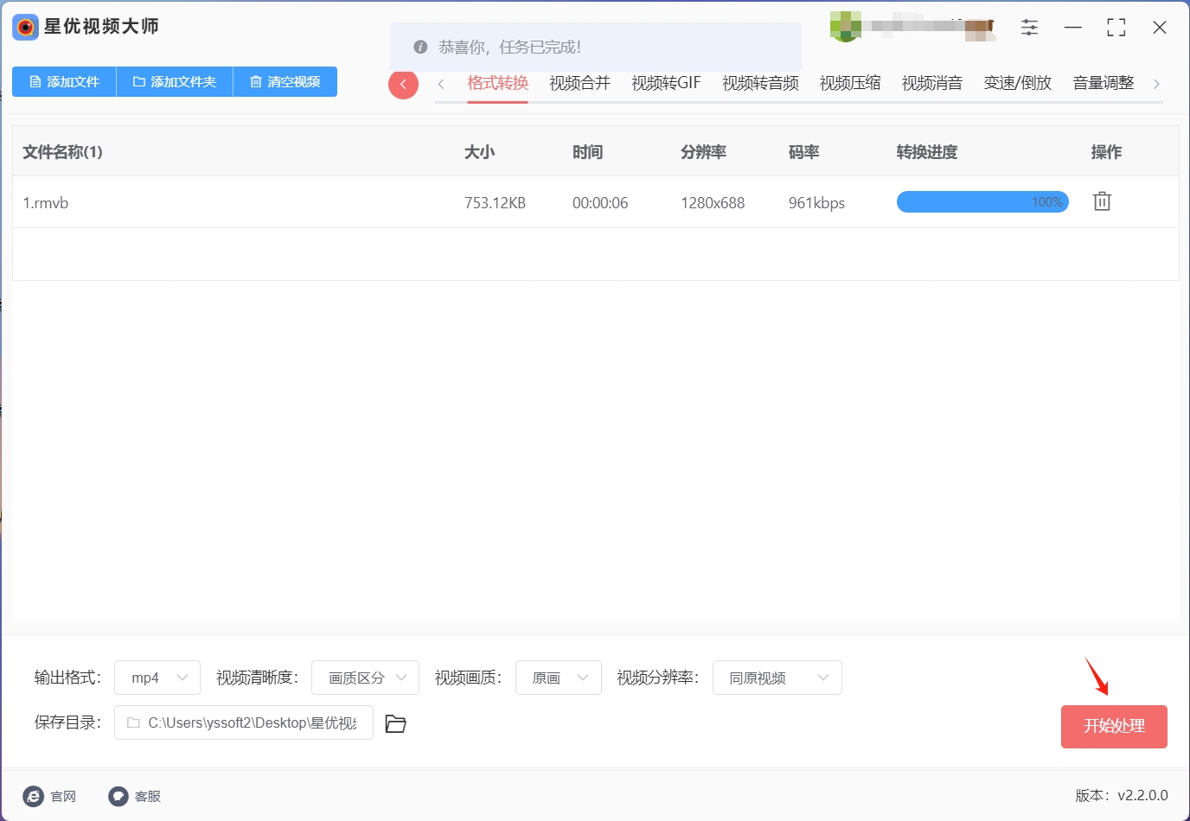Click the 100% conversion progress bar
The height and width of the screenshot is (821, 1190).
click(982, 202)
